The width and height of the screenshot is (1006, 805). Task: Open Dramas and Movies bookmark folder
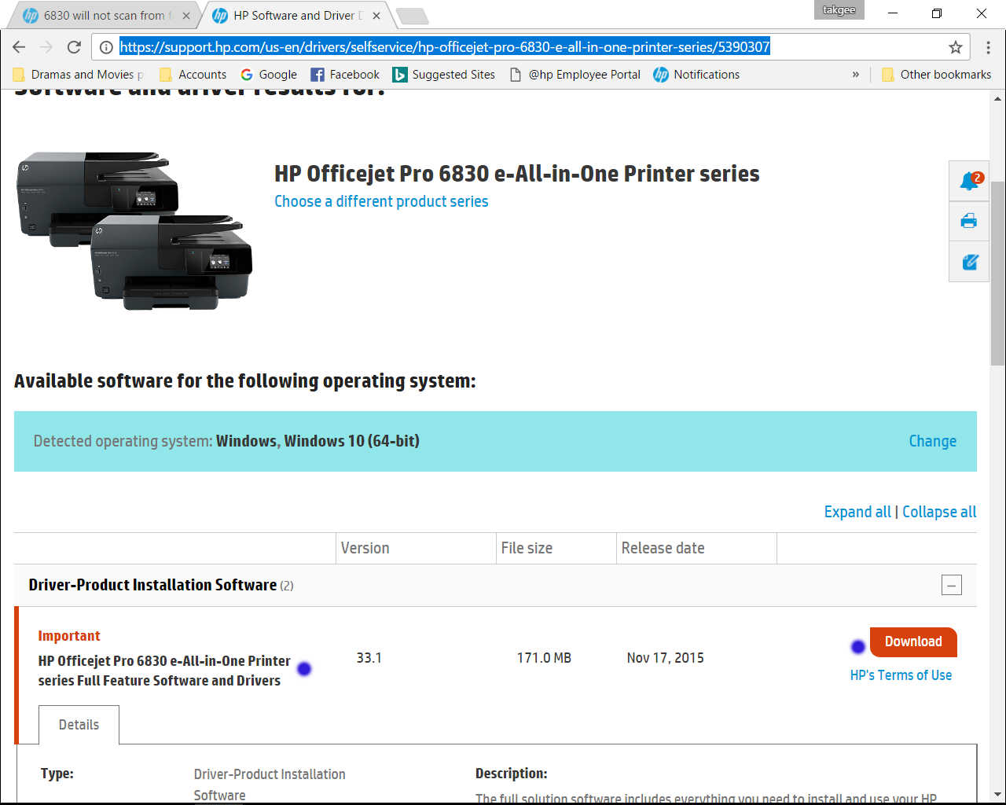click(x=79, y=75)
